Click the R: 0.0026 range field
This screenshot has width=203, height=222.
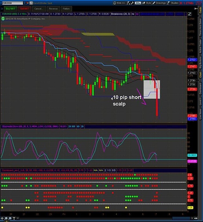[104, 14]
